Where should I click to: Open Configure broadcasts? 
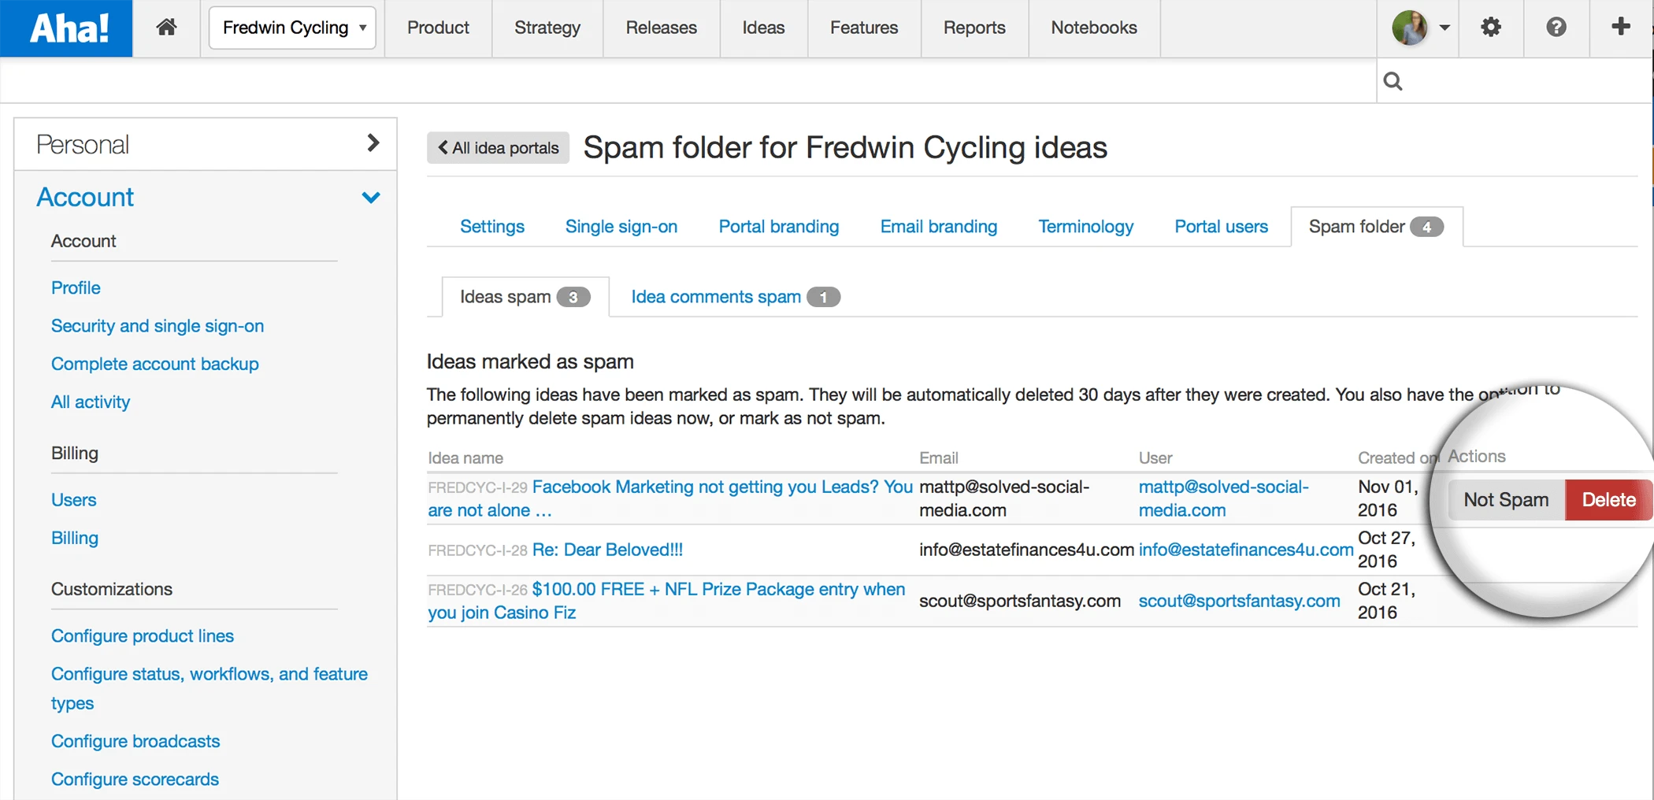(135, 741)
